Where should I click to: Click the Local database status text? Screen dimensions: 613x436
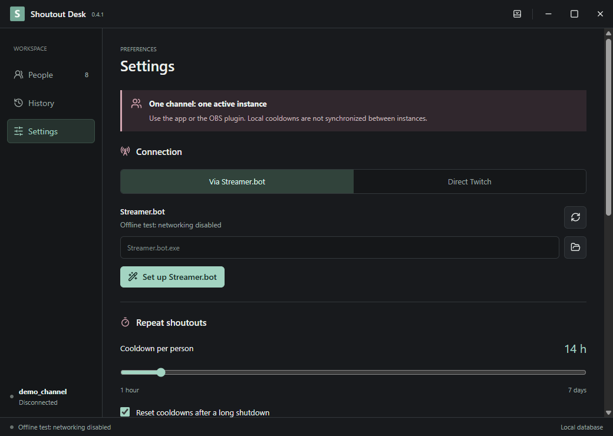coord(582,427)
